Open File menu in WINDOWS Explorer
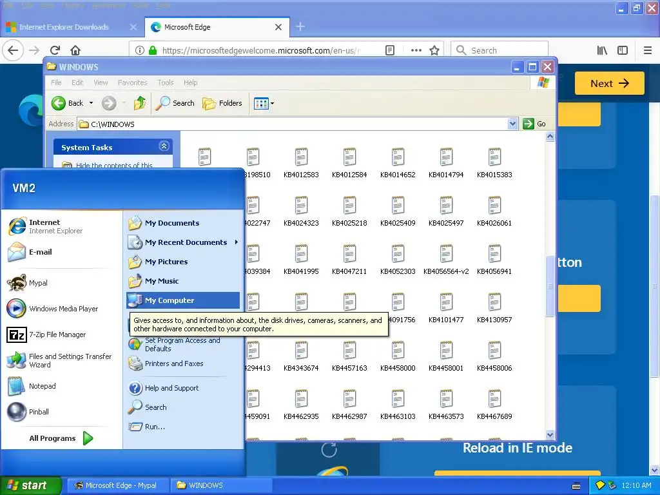This screenshot has width=660, height=495. click(56, 82)
